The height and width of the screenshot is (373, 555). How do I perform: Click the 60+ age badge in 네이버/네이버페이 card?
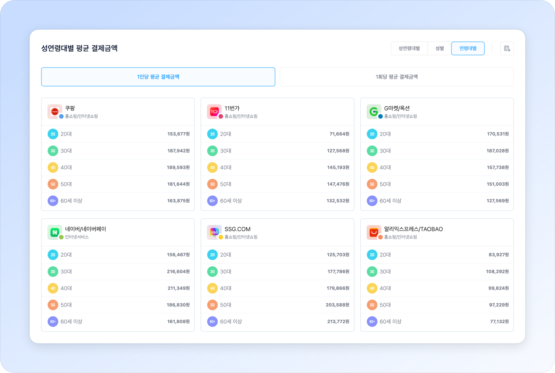pos(53,322)
